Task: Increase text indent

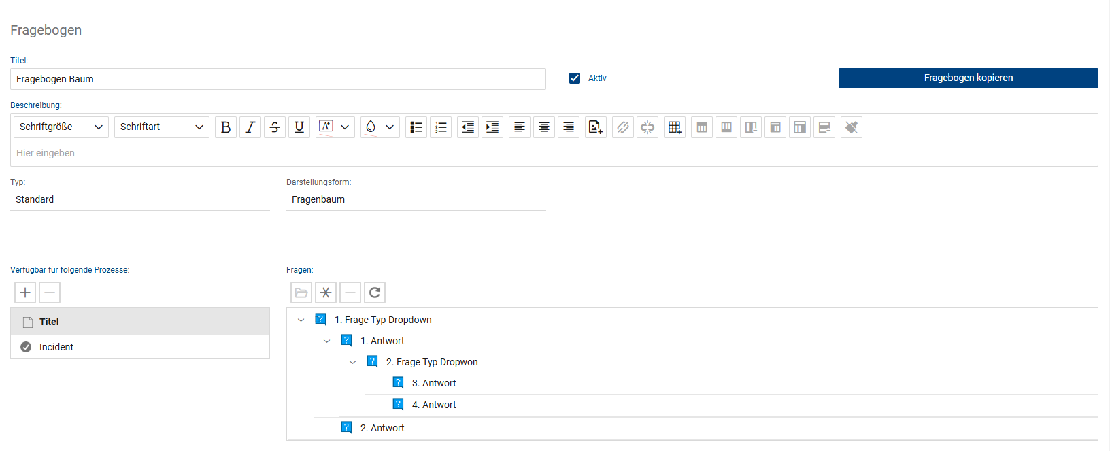Action: (x=492, y=127)
